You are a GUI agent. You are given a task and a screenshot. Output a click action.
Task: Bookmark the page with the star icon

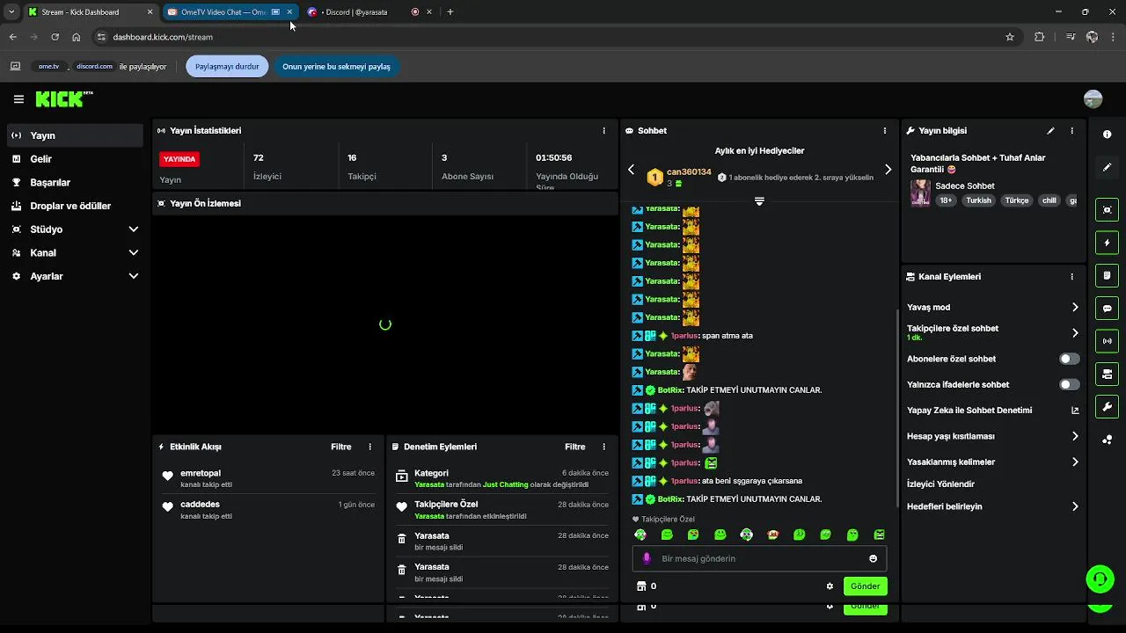pyautogui.click(x=1010, y=37)
